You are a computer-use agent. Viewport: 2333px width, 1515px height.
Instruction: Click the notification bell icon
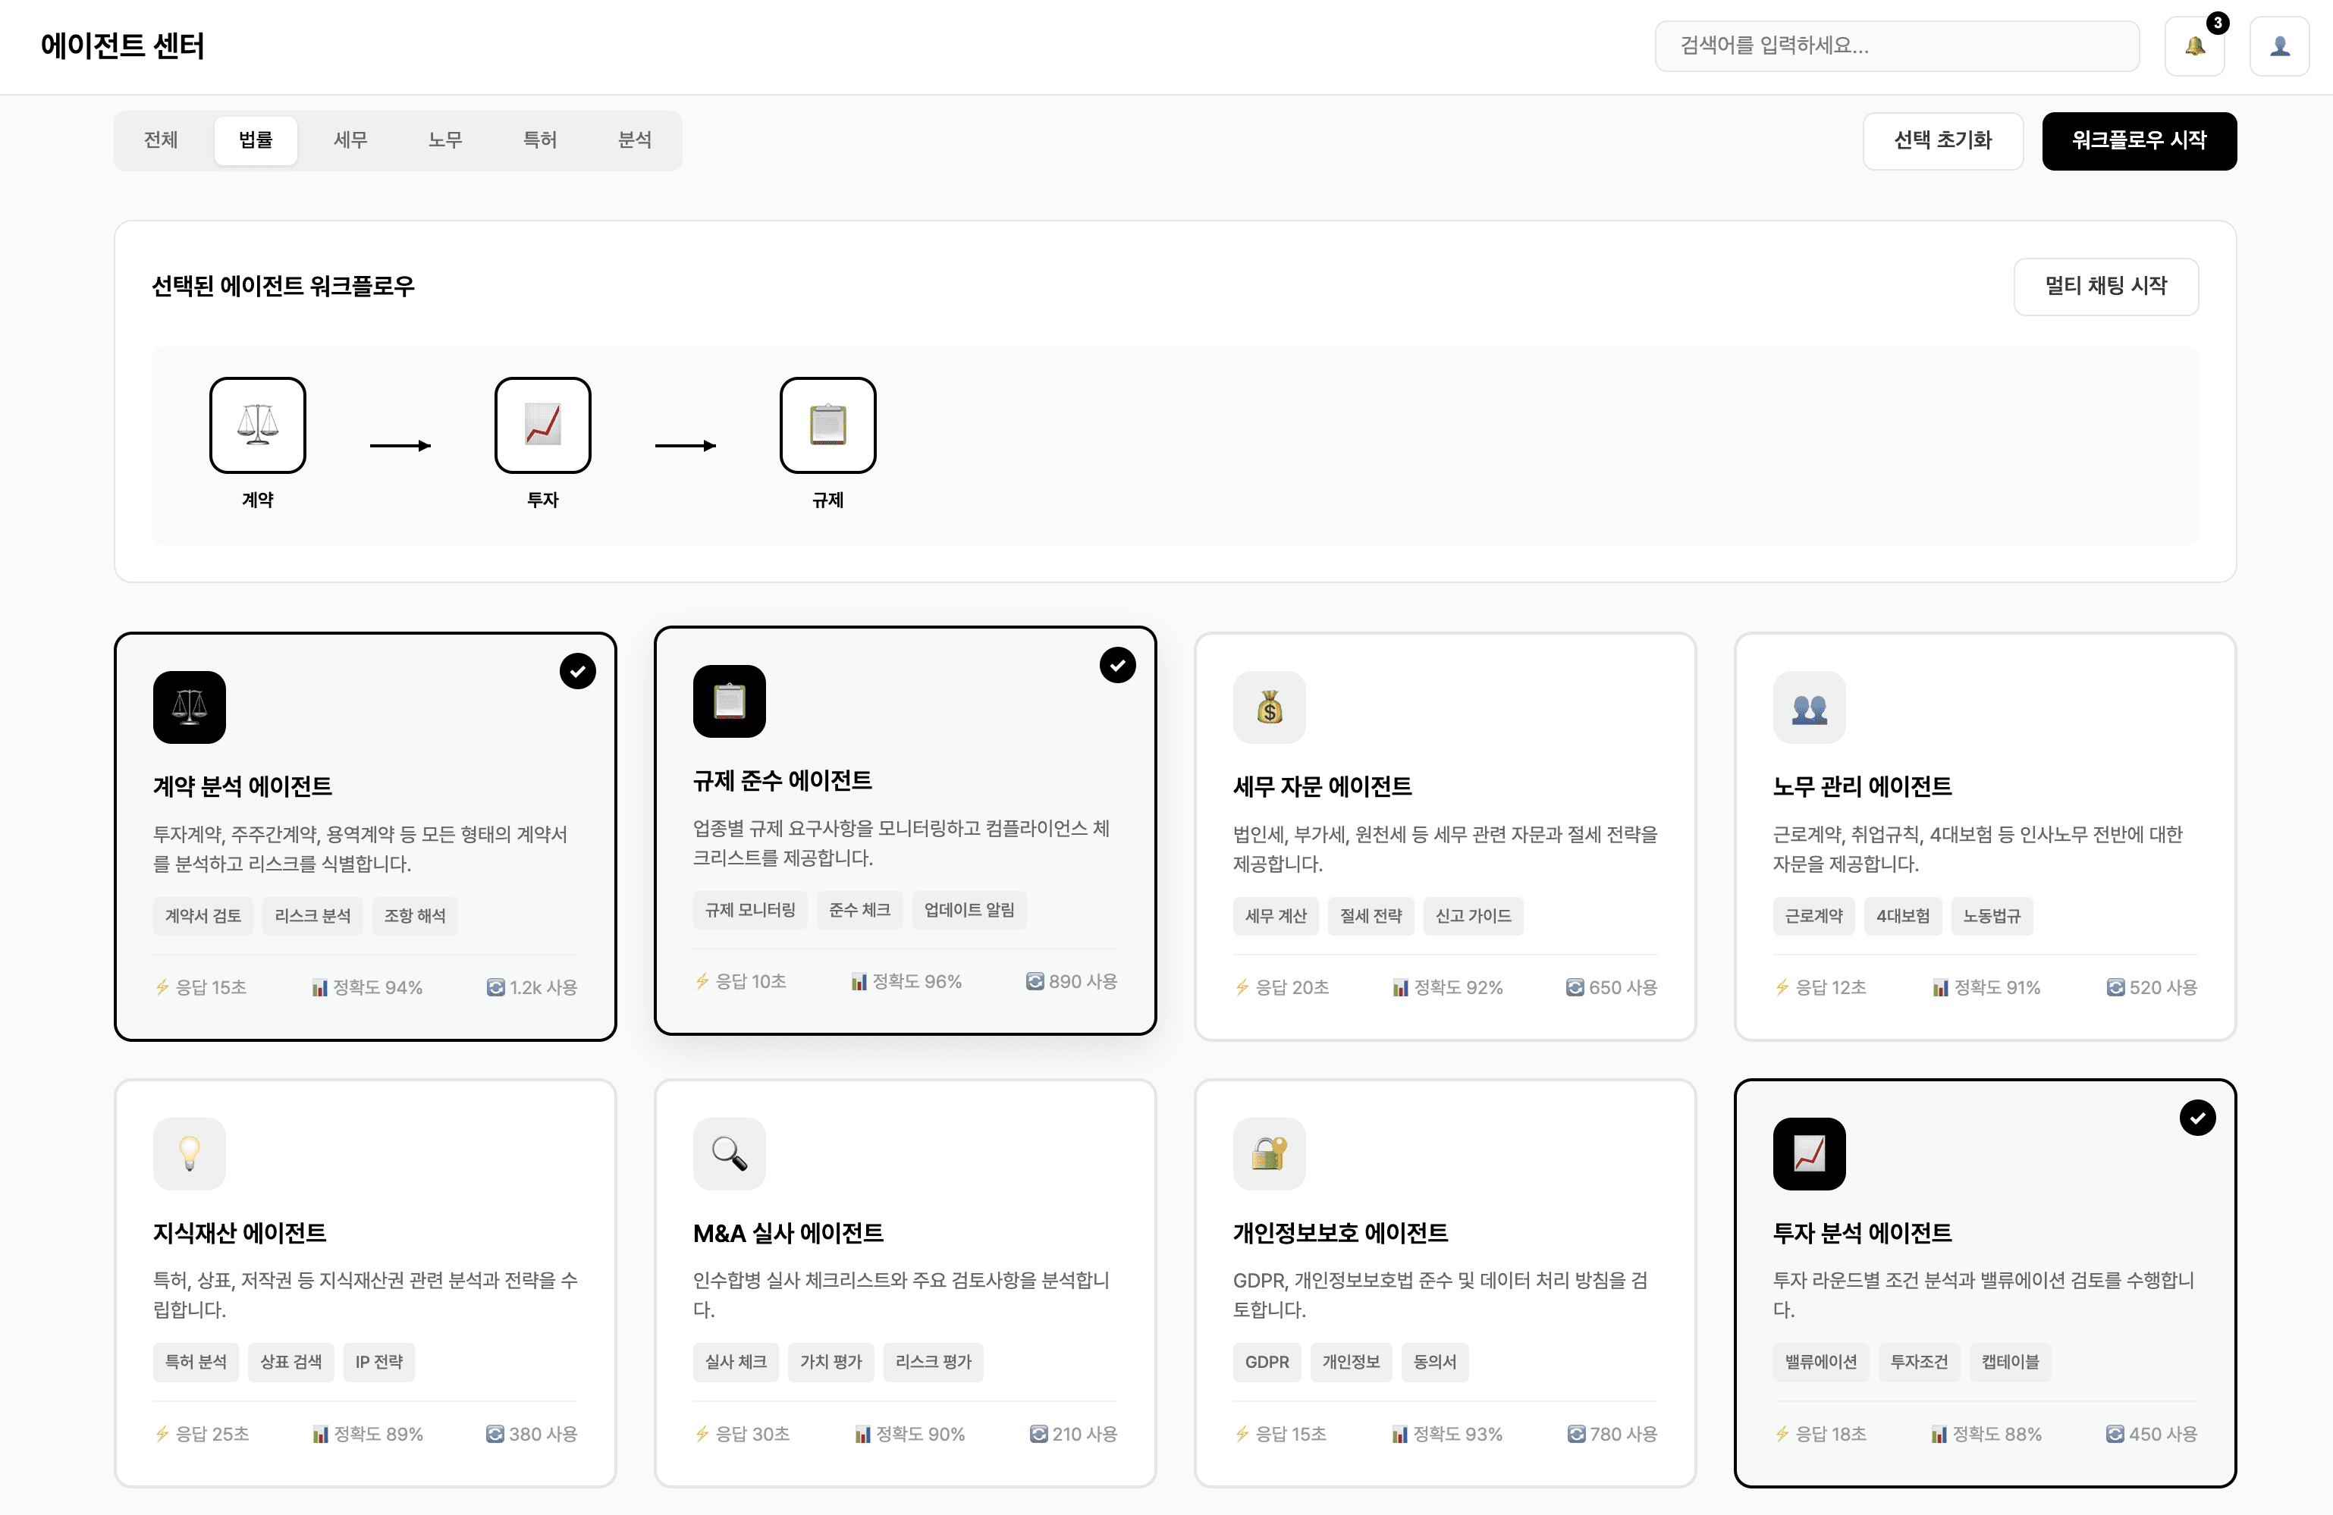[x=2193, y=46]
